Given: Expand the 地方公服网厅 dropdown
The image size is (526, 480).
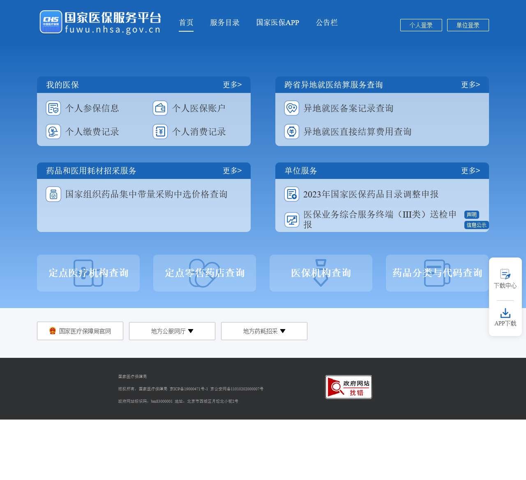Looking at the screenshot, I should point(172,331).
